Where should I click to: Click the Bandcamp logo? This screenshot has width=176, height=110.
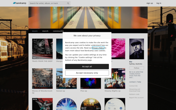click(20, 3)
